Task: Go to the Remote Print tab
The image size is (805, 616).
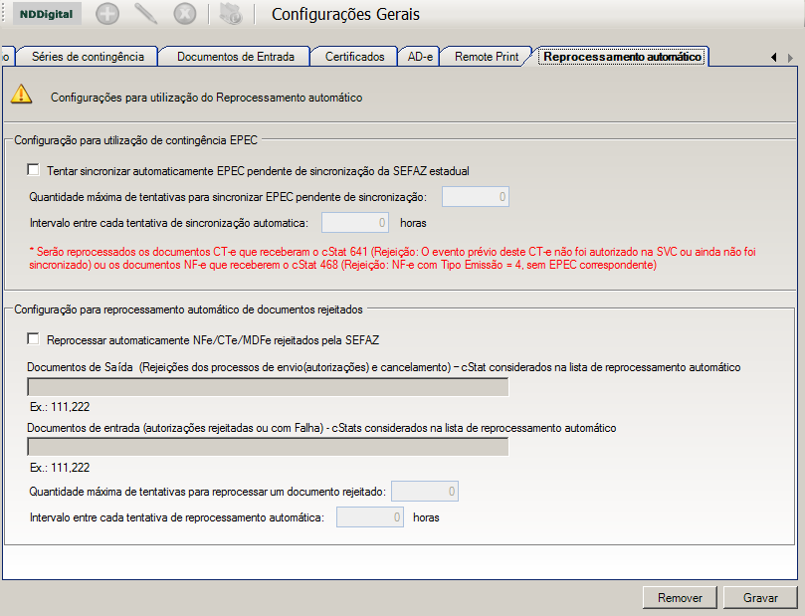Action: pos(487,57)
